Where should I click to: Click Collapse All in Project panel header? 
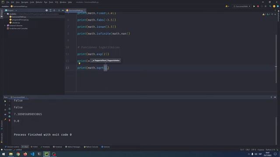point(54,10)
